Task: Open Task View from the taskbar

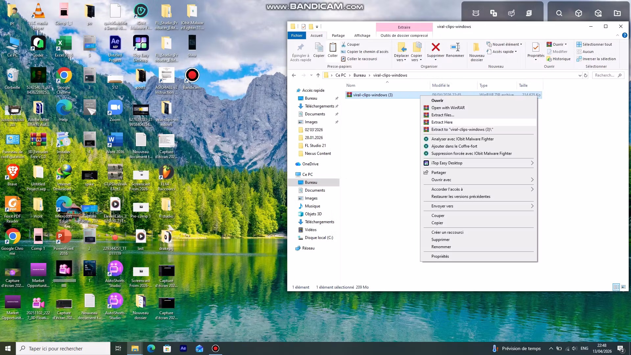Action: click(118, 348)
